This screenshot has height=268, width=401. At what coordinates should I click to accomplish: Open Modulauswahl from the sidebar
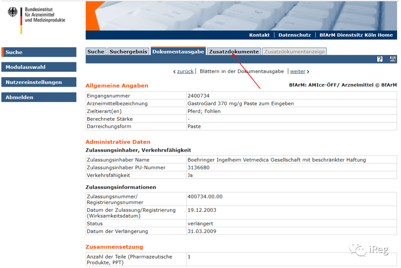[x=39, y=67]
